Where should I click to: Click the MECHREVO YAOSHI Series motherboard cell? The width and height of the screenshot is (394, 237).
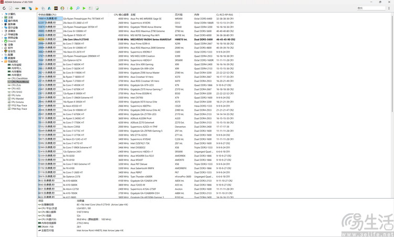coord(151,39)
